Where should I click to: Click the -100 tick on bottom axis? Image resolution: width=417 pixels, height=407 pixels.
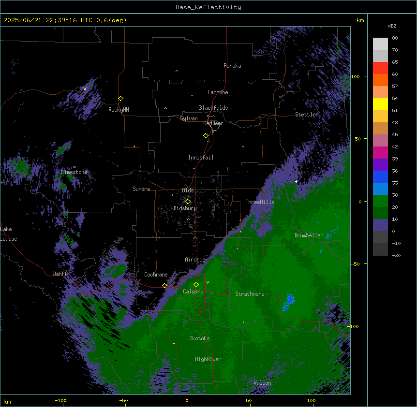click(60, 400)
